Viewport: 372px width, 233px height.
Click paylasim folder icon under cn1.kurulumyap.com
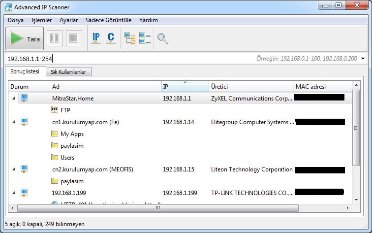click(x=55, y=145)
